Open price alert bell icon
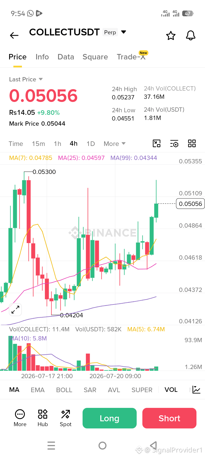 (190, 36)
